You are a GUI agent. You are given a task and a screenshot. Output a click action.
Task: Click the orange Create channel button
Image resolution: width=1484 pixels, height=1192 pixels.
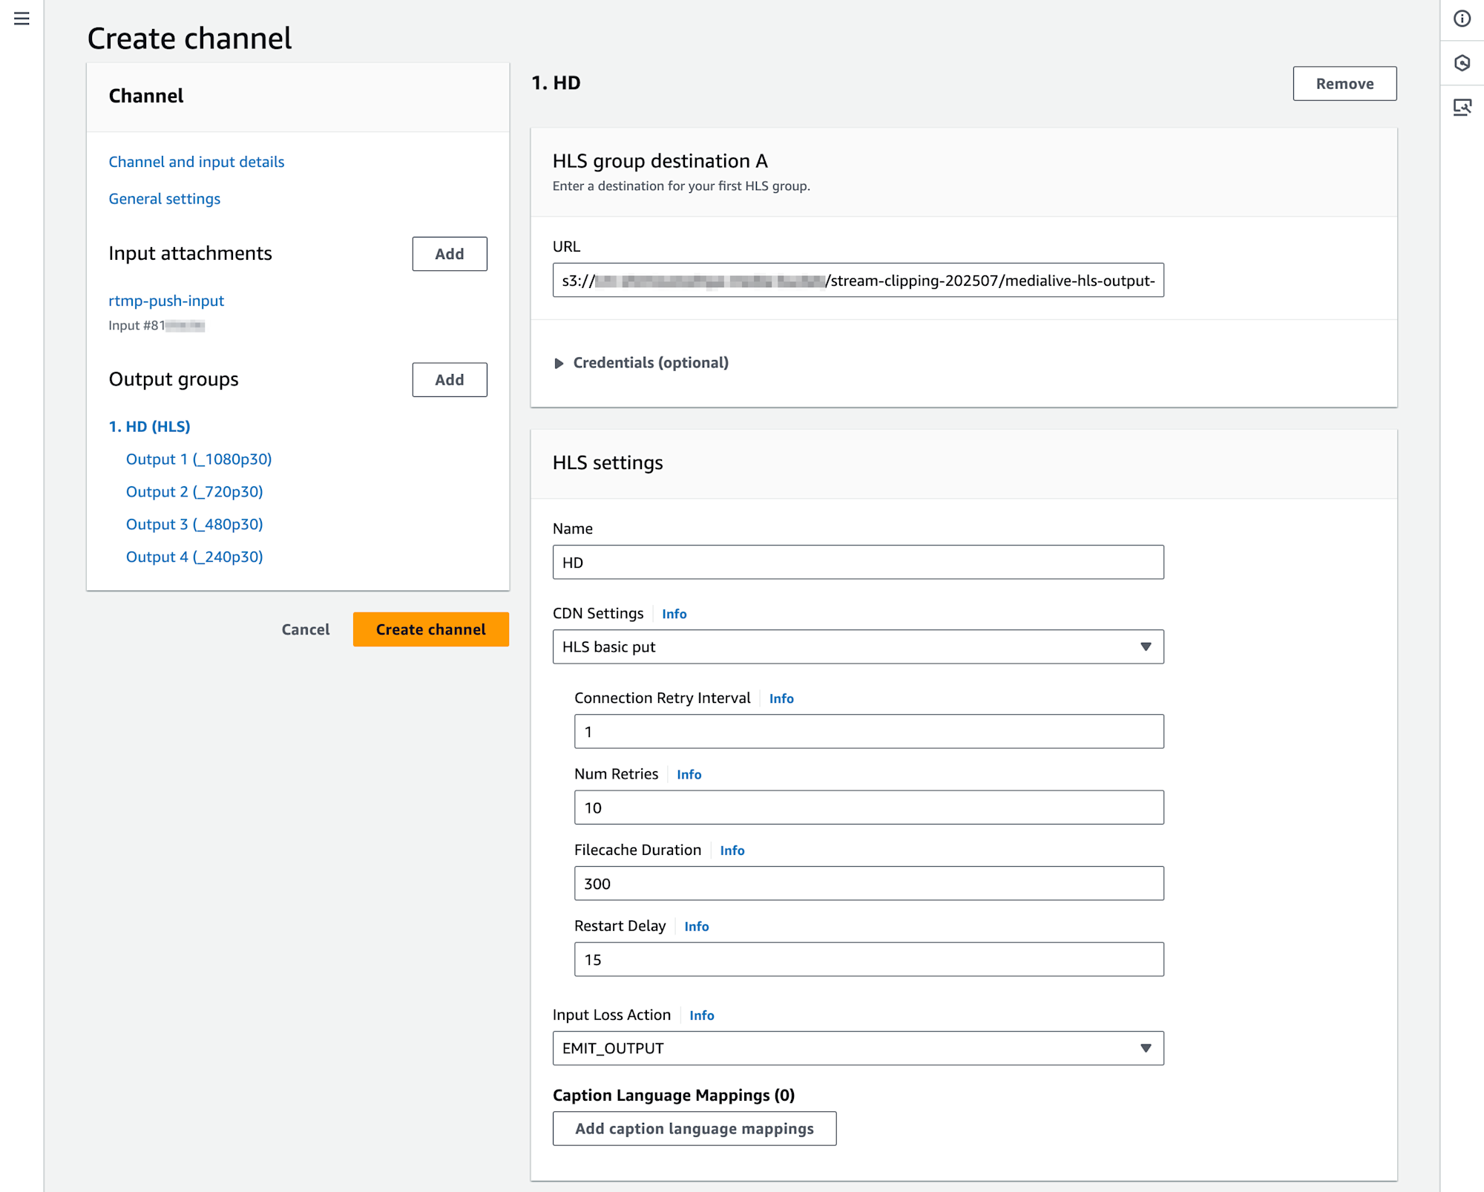pos(430,629)
